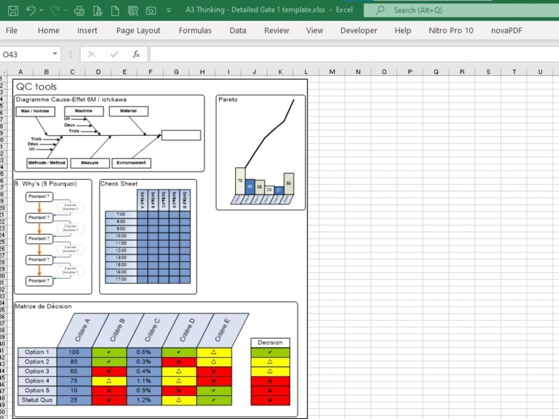Click the 'Pareto' chart title
Screen dimensions: 559x419
click(228, 99)
